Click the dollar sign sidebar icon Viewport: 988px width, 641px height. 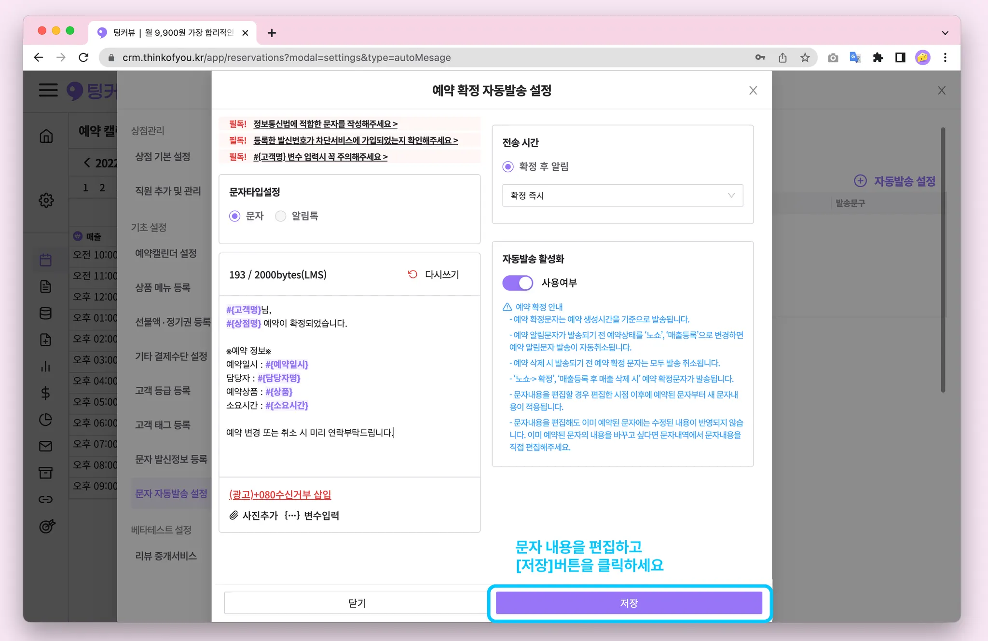tap(46, 393)
